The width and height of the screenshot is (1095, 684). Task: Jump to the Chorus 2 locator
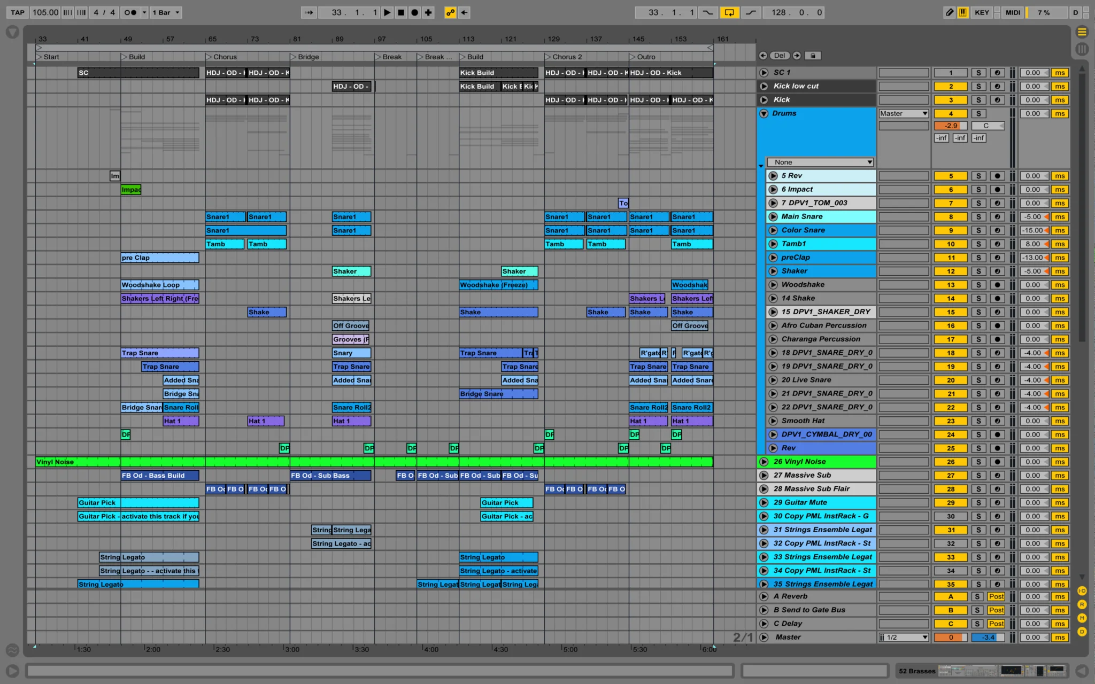coord(563,57)
